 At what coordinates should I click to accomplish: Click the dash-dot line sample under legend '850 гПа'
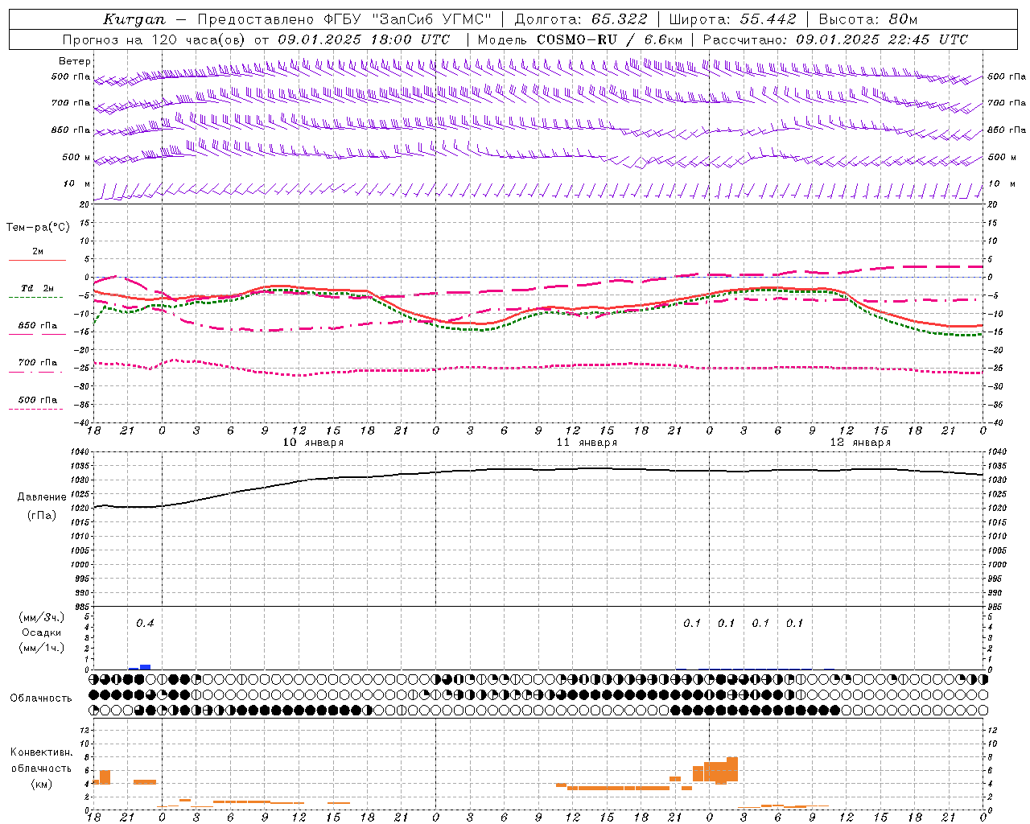click(35, 335)
